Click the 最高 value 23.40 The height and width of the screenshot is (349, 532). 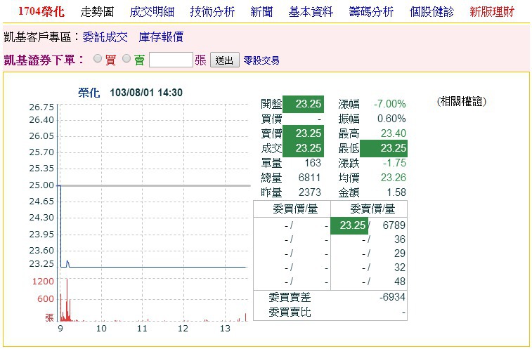tap(394, 133)
